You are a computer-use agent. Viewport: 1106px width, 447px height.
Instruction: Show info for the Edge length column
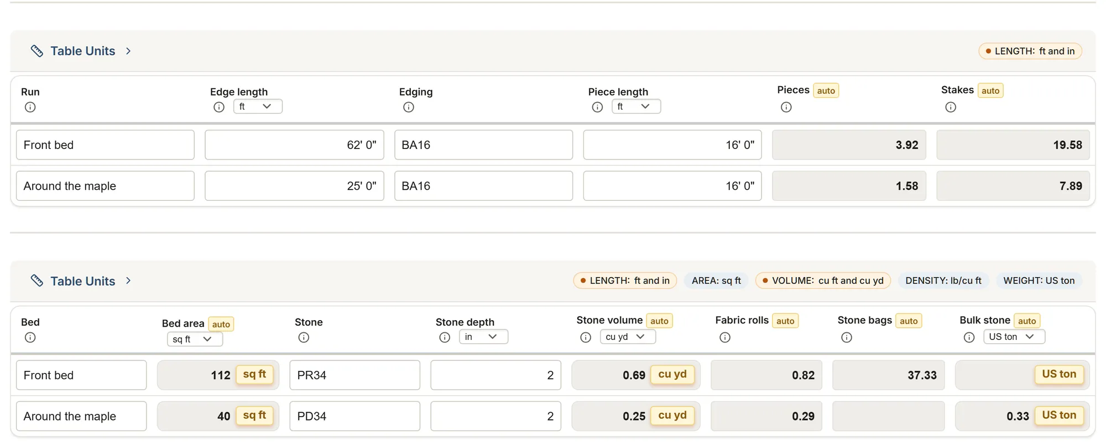click(219, 107)
